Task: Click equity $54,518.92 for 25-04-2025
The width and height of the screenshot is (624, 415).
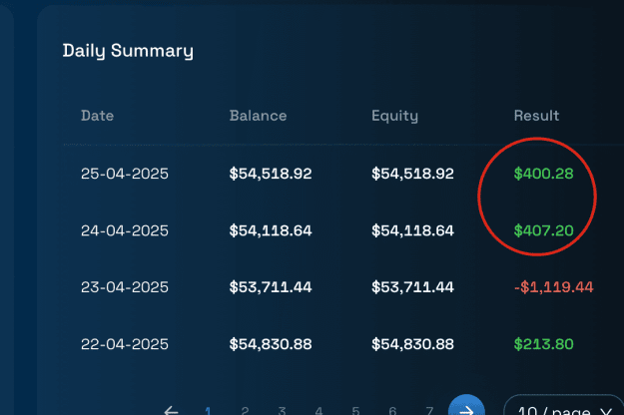Action: pos(412,174)
